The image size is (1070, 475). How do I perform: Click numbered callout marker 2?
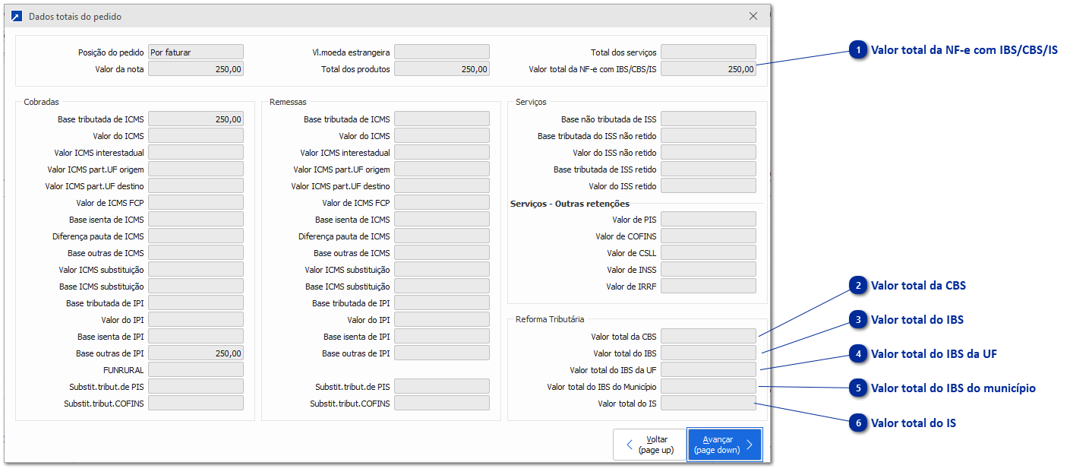[858, 286]
